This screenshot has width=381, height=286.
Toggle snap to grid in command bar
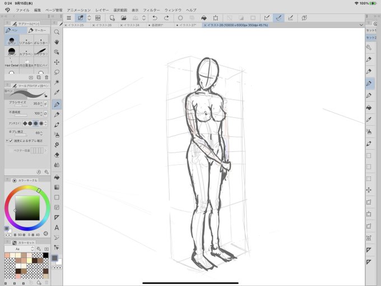point(290,18)
